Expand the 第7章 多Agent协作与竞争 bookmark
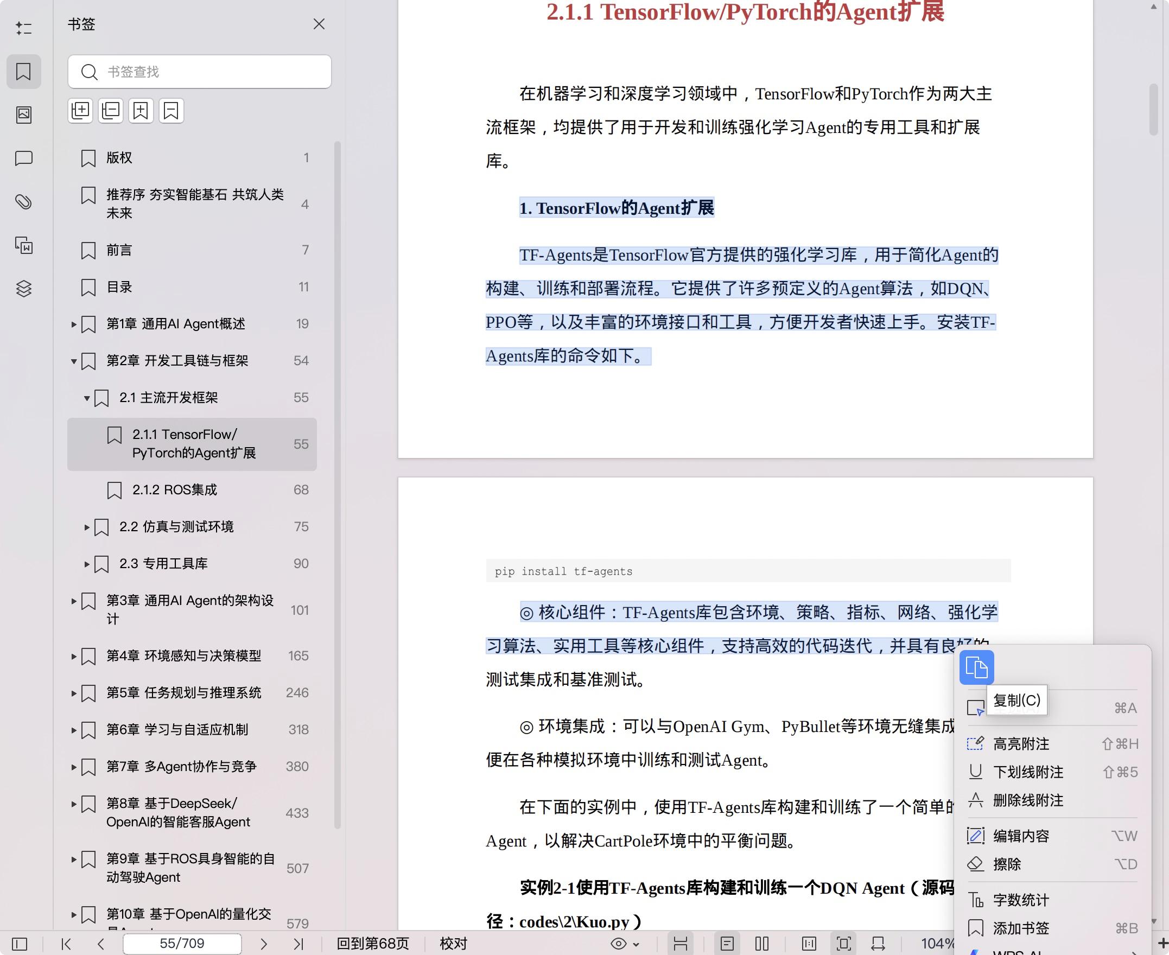 [x=74, y=767]
